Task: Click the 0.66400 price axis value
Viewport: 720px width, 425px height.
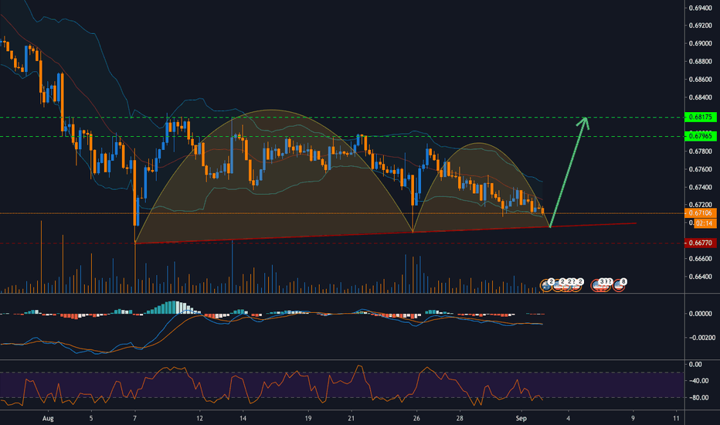Action: [x=700, y=277]
